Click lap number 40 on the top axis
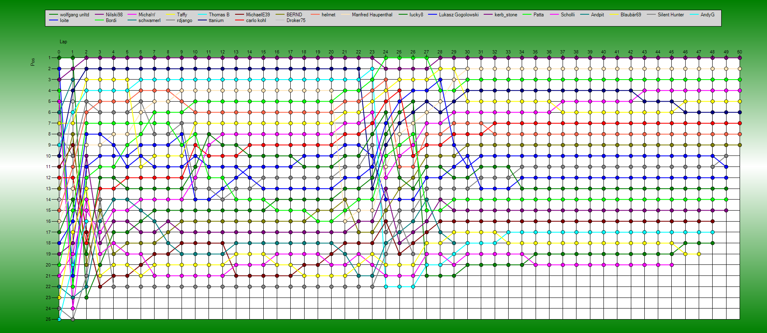This screenshot has width=767, height=333. tap(603, 52)
